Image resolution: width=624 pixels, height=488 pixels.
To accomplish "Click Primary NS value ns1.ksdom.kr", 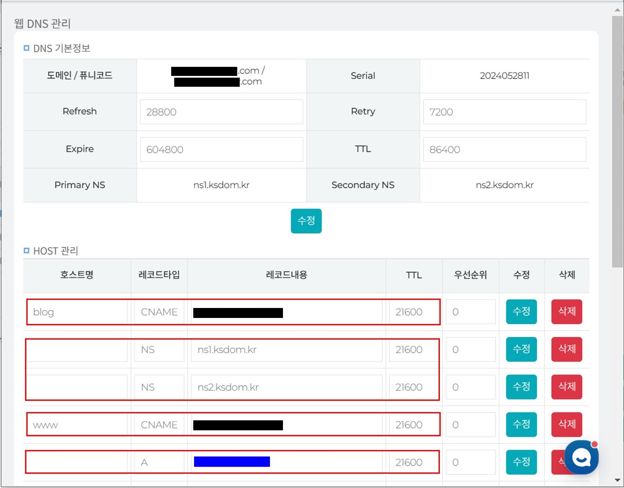I will tap(221, 185).
